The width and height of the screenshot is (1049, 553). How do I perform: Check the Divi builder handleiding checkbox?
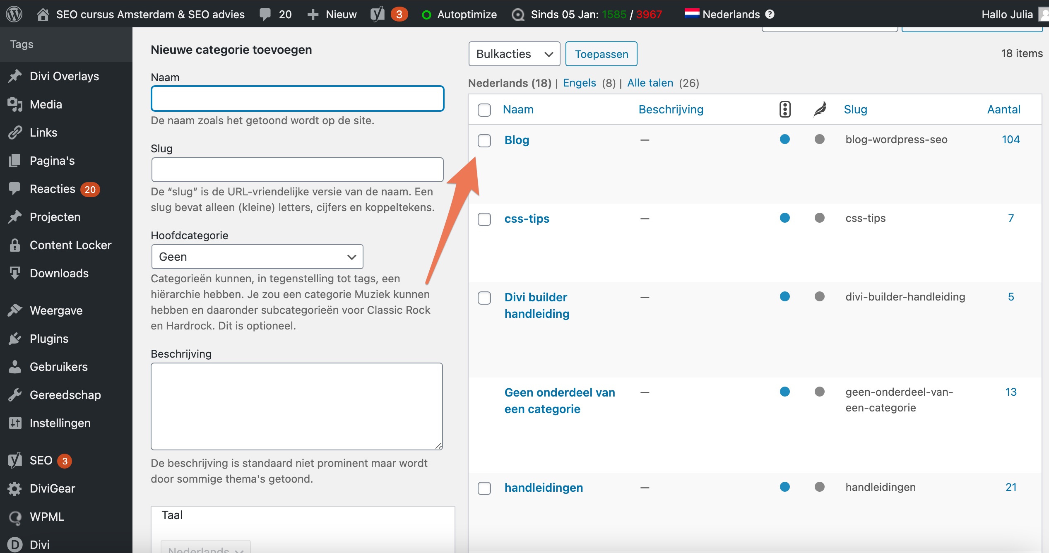484,298
